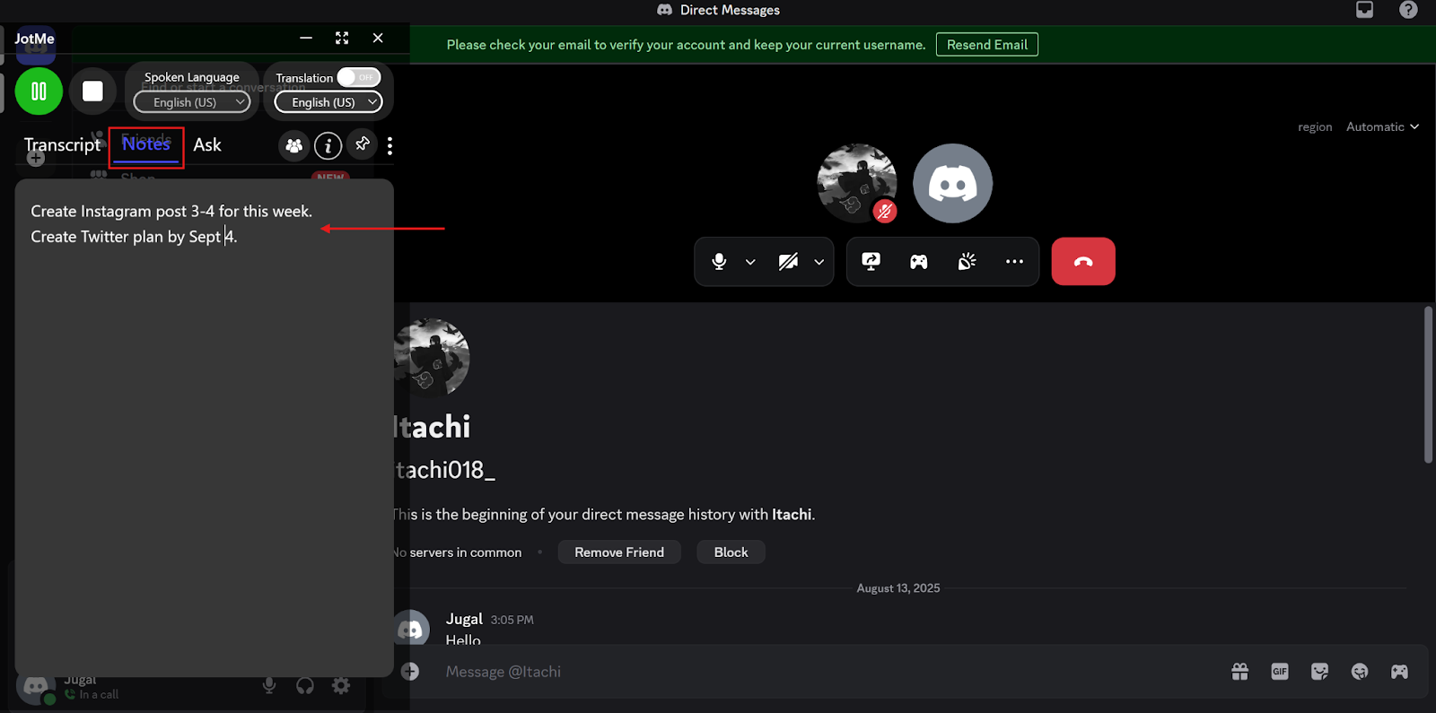Block Itachi using the Block button
The image size is (1436, 713).
(x=731, y=552)
